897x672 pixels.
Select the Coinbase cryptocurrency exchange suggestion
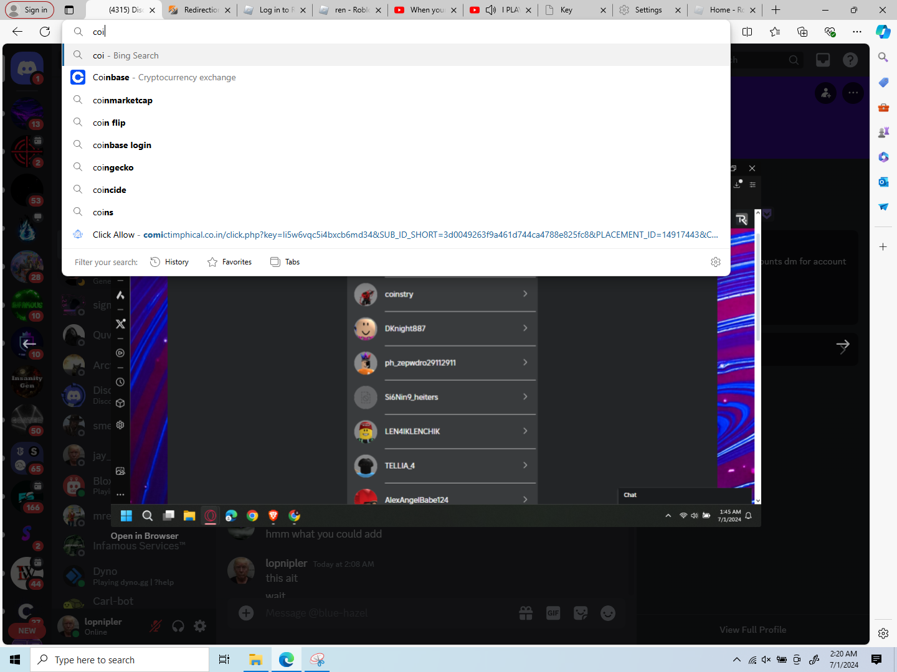click(396, 77)
